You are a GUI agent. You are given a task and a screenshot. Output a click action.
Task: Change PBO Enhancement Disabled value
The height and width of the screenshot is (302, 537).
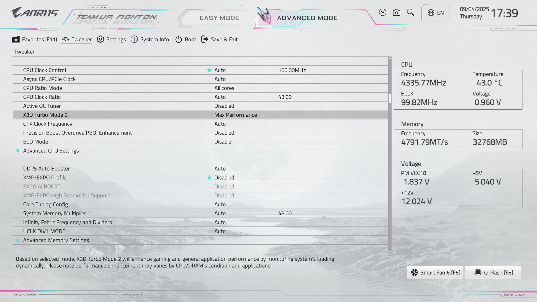point(224,133)
